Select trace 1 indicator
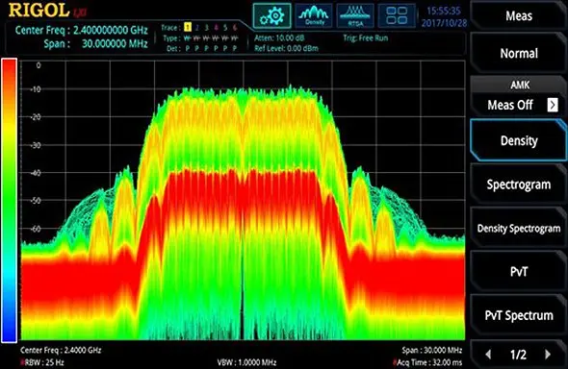This screenshot has height=369, width=568. click(x=188, y=28)
